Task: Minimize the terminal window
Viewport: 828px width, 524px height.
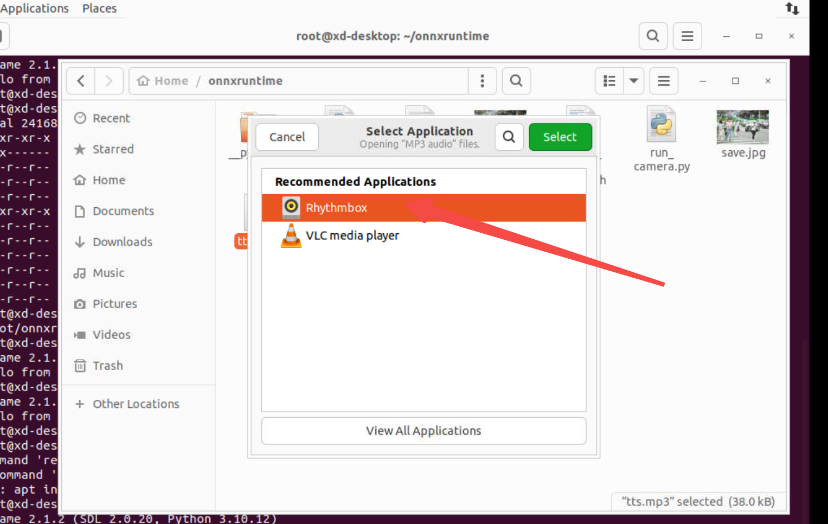Action: coord(727,36)
